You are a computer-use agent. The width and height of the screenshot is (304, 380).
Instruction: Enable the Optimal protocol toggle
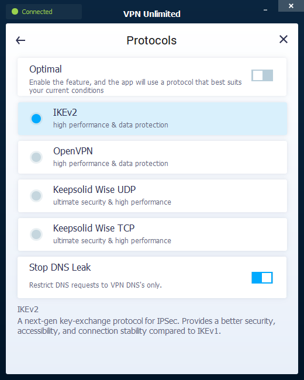coord(262,75)
